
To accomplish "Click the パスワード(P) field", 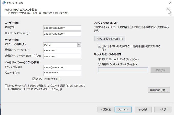I will pos(62,73).
